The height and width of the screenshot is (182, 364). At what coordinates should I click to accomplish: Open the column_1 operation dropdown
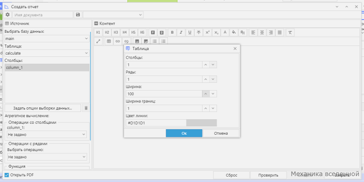point(47,134)
